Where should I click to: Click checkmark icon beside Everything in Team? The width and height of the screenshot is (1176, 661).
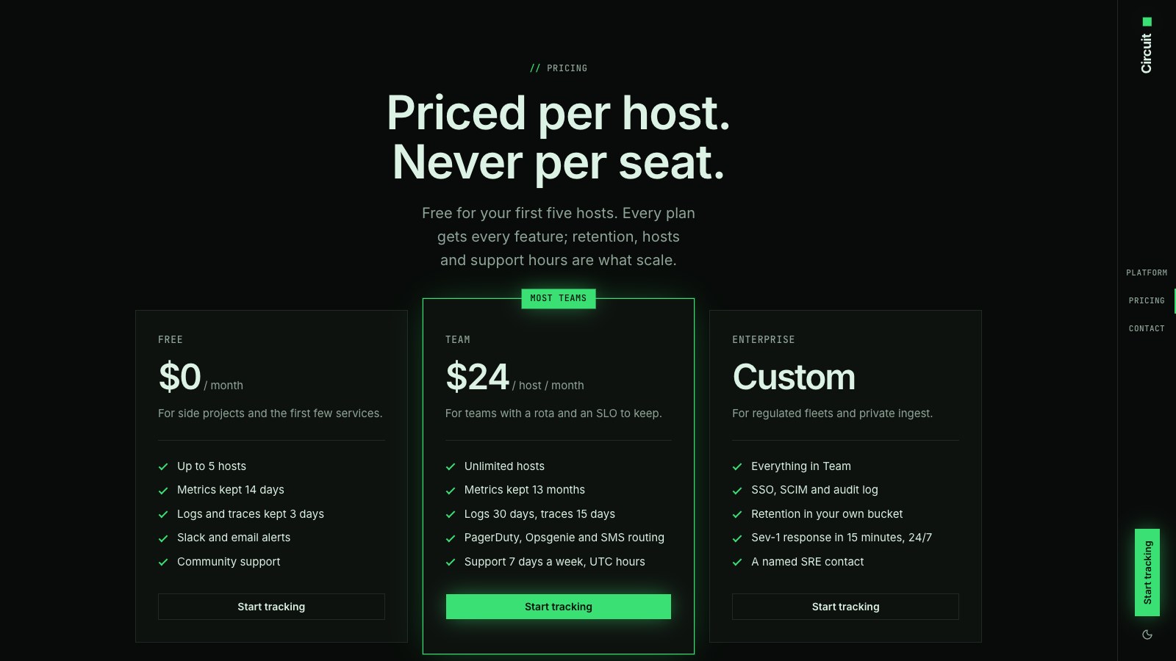tap(737, 466)
